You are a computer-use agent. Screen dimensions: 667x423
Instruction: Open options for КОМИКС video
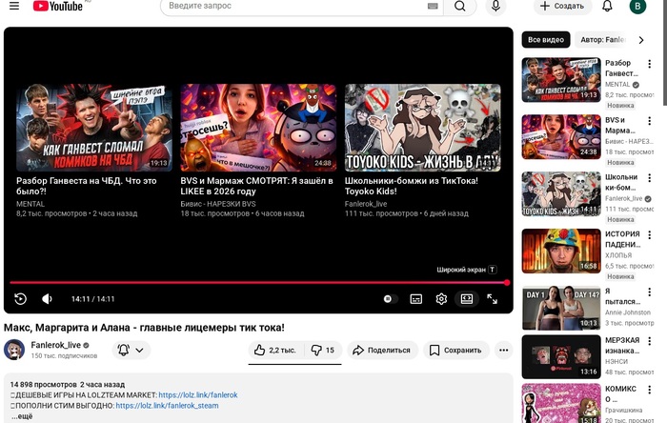coord(649,390)
